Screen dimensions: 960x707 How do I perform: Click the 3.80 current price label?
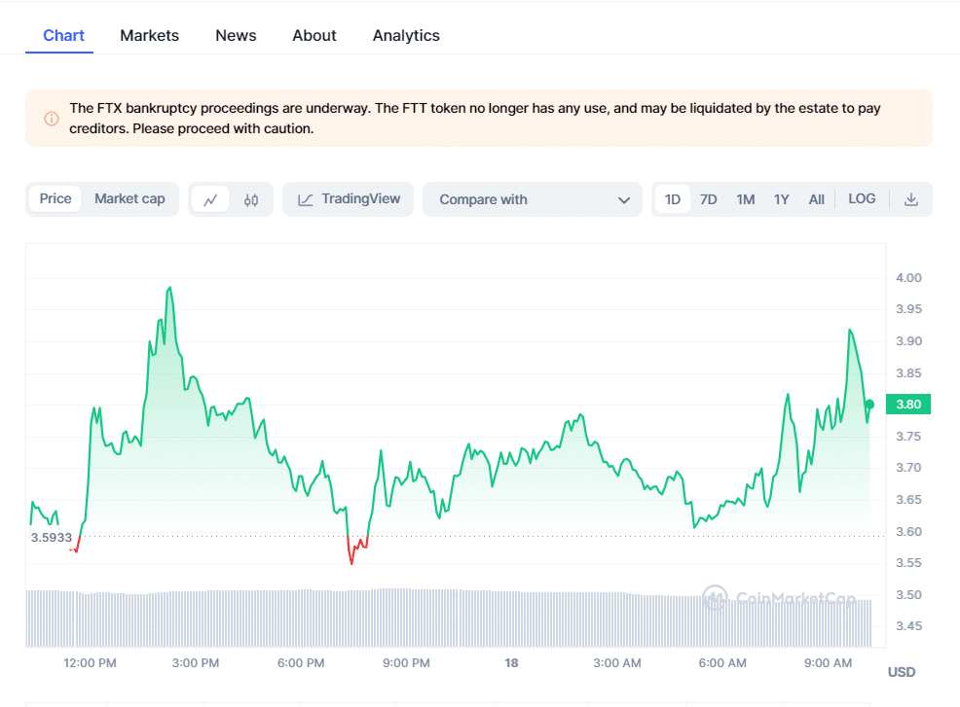tap(907, 405)
